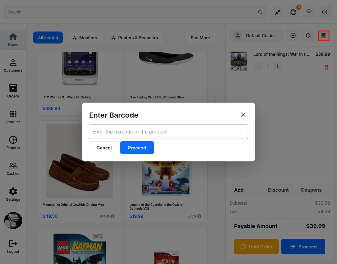Delete Lord of the Rings cart item
This screenshot has width=337, height=264.
(x=326, y=67)
